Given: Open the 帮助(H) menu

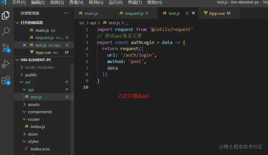Looking at the screenshot, I should tap(155, 2).
